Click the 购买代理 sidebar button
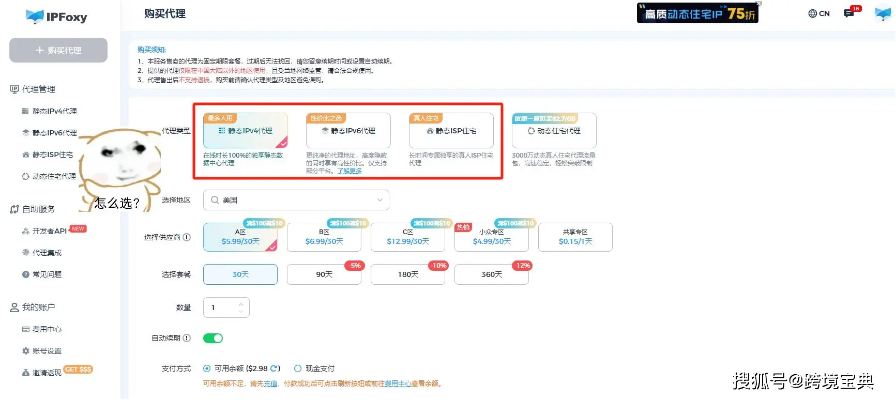Screen dimensions: 896x400 [58, 50]
